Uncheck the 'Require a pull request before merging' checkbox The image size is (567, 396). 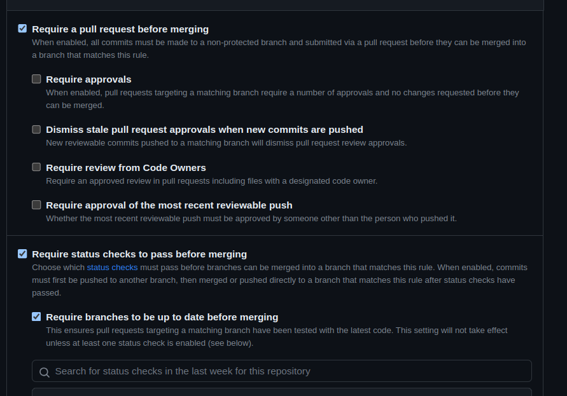point(23,29)
